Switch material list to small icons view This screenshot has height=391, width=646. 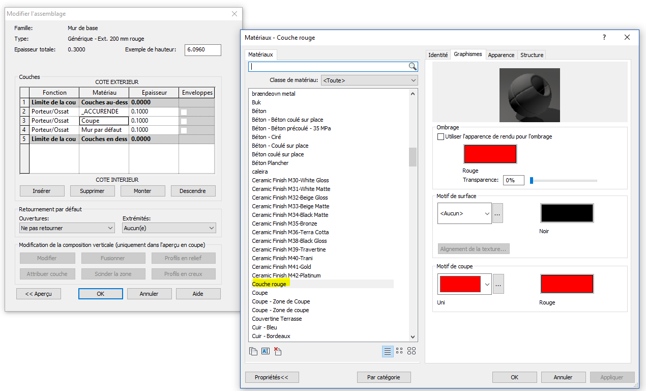tap(399, 351)
